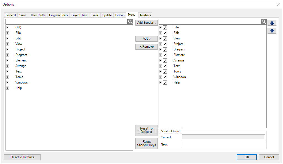Select Project in the right menu list

178,44
